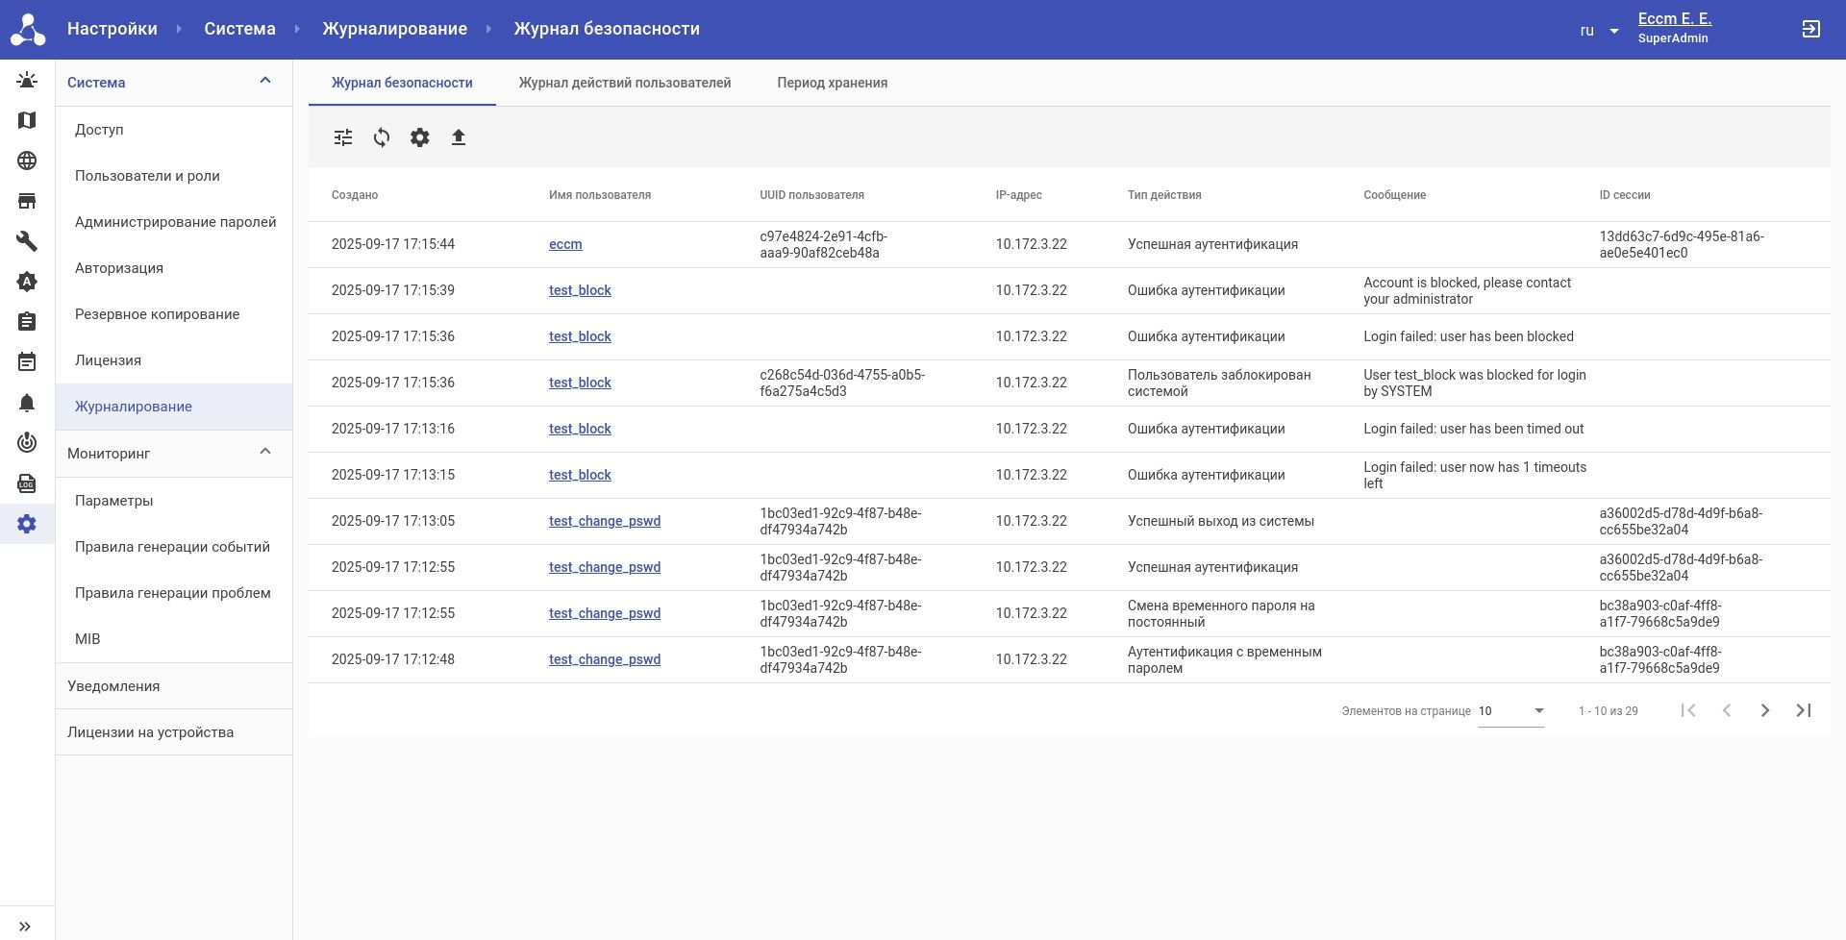Open the globe icon in left sidebar
The height and width of the screenshot is (940, 1846).
(27, 161)
